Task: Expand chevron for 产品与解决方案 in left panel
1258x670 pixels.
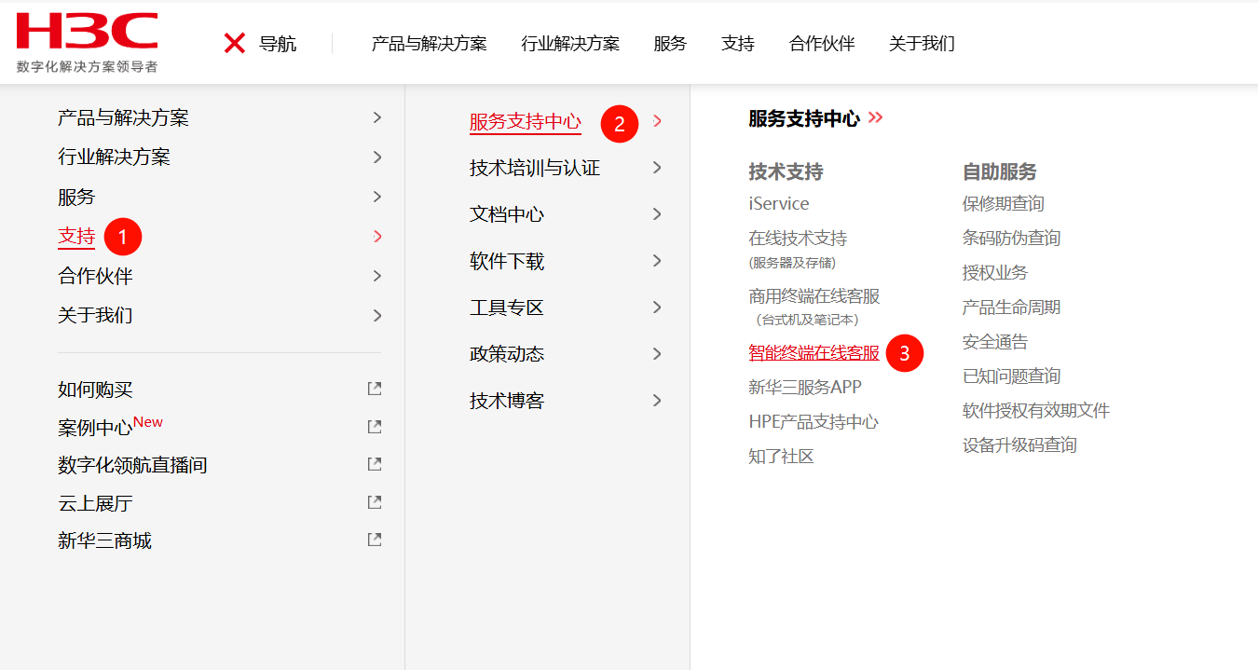Action: click(377, 117)
